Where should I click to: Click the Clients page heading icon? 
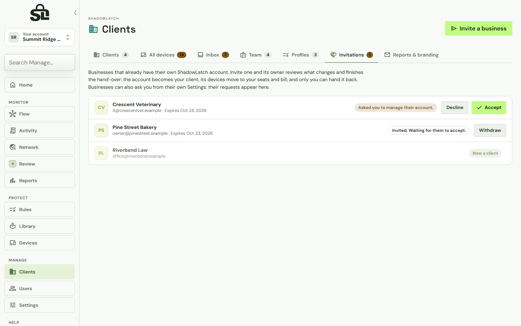click(93, 29)
